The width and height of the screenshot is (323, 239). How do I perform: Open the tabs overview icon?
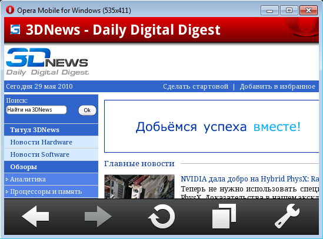click(x=224, y=216)
